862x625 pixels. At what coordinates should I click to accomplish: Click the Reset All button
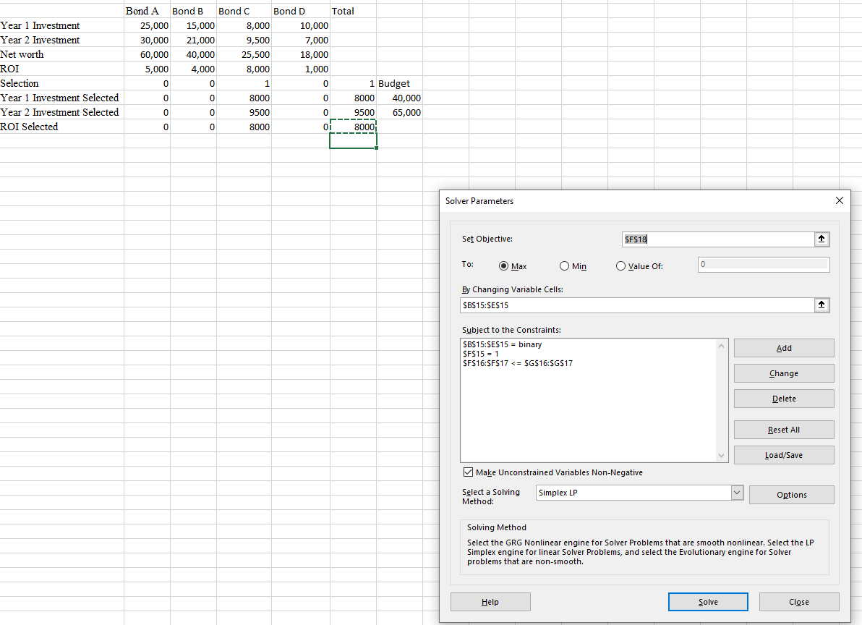(x=783, y=429)
